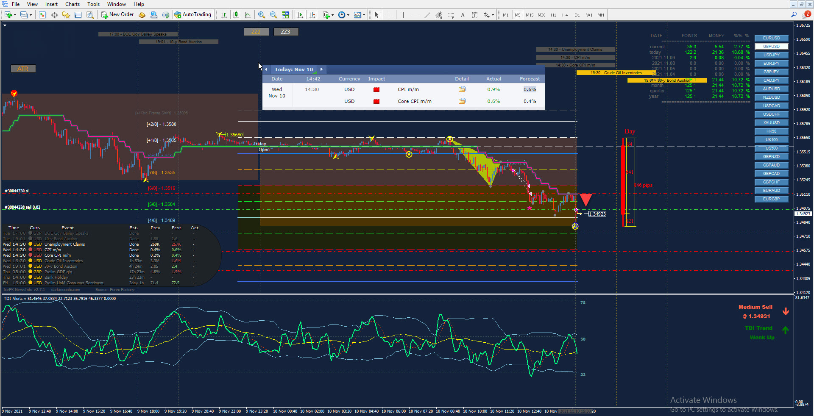Click the Zoom In magnifier icon
This screenshot has width=814, height=416.
(x=262, y=15)
